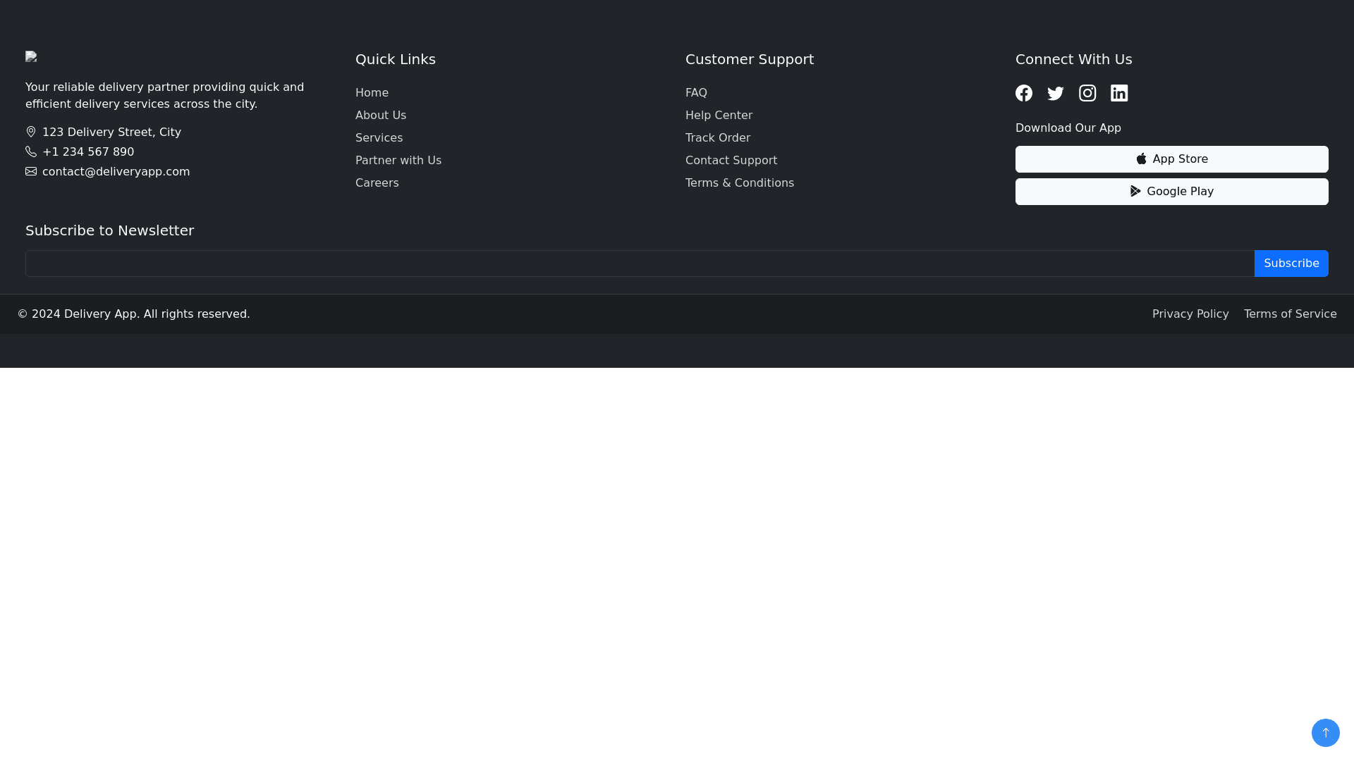Open the Instagram social icon
The height and width of the screenshot is (761, 1354).
1087,93
